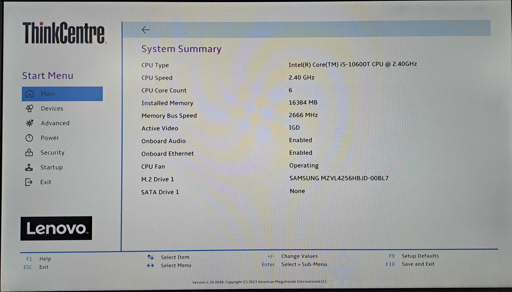Click the 2666 MHz value
The height and width of the screenshot is (292, 512).
point(303,115)
